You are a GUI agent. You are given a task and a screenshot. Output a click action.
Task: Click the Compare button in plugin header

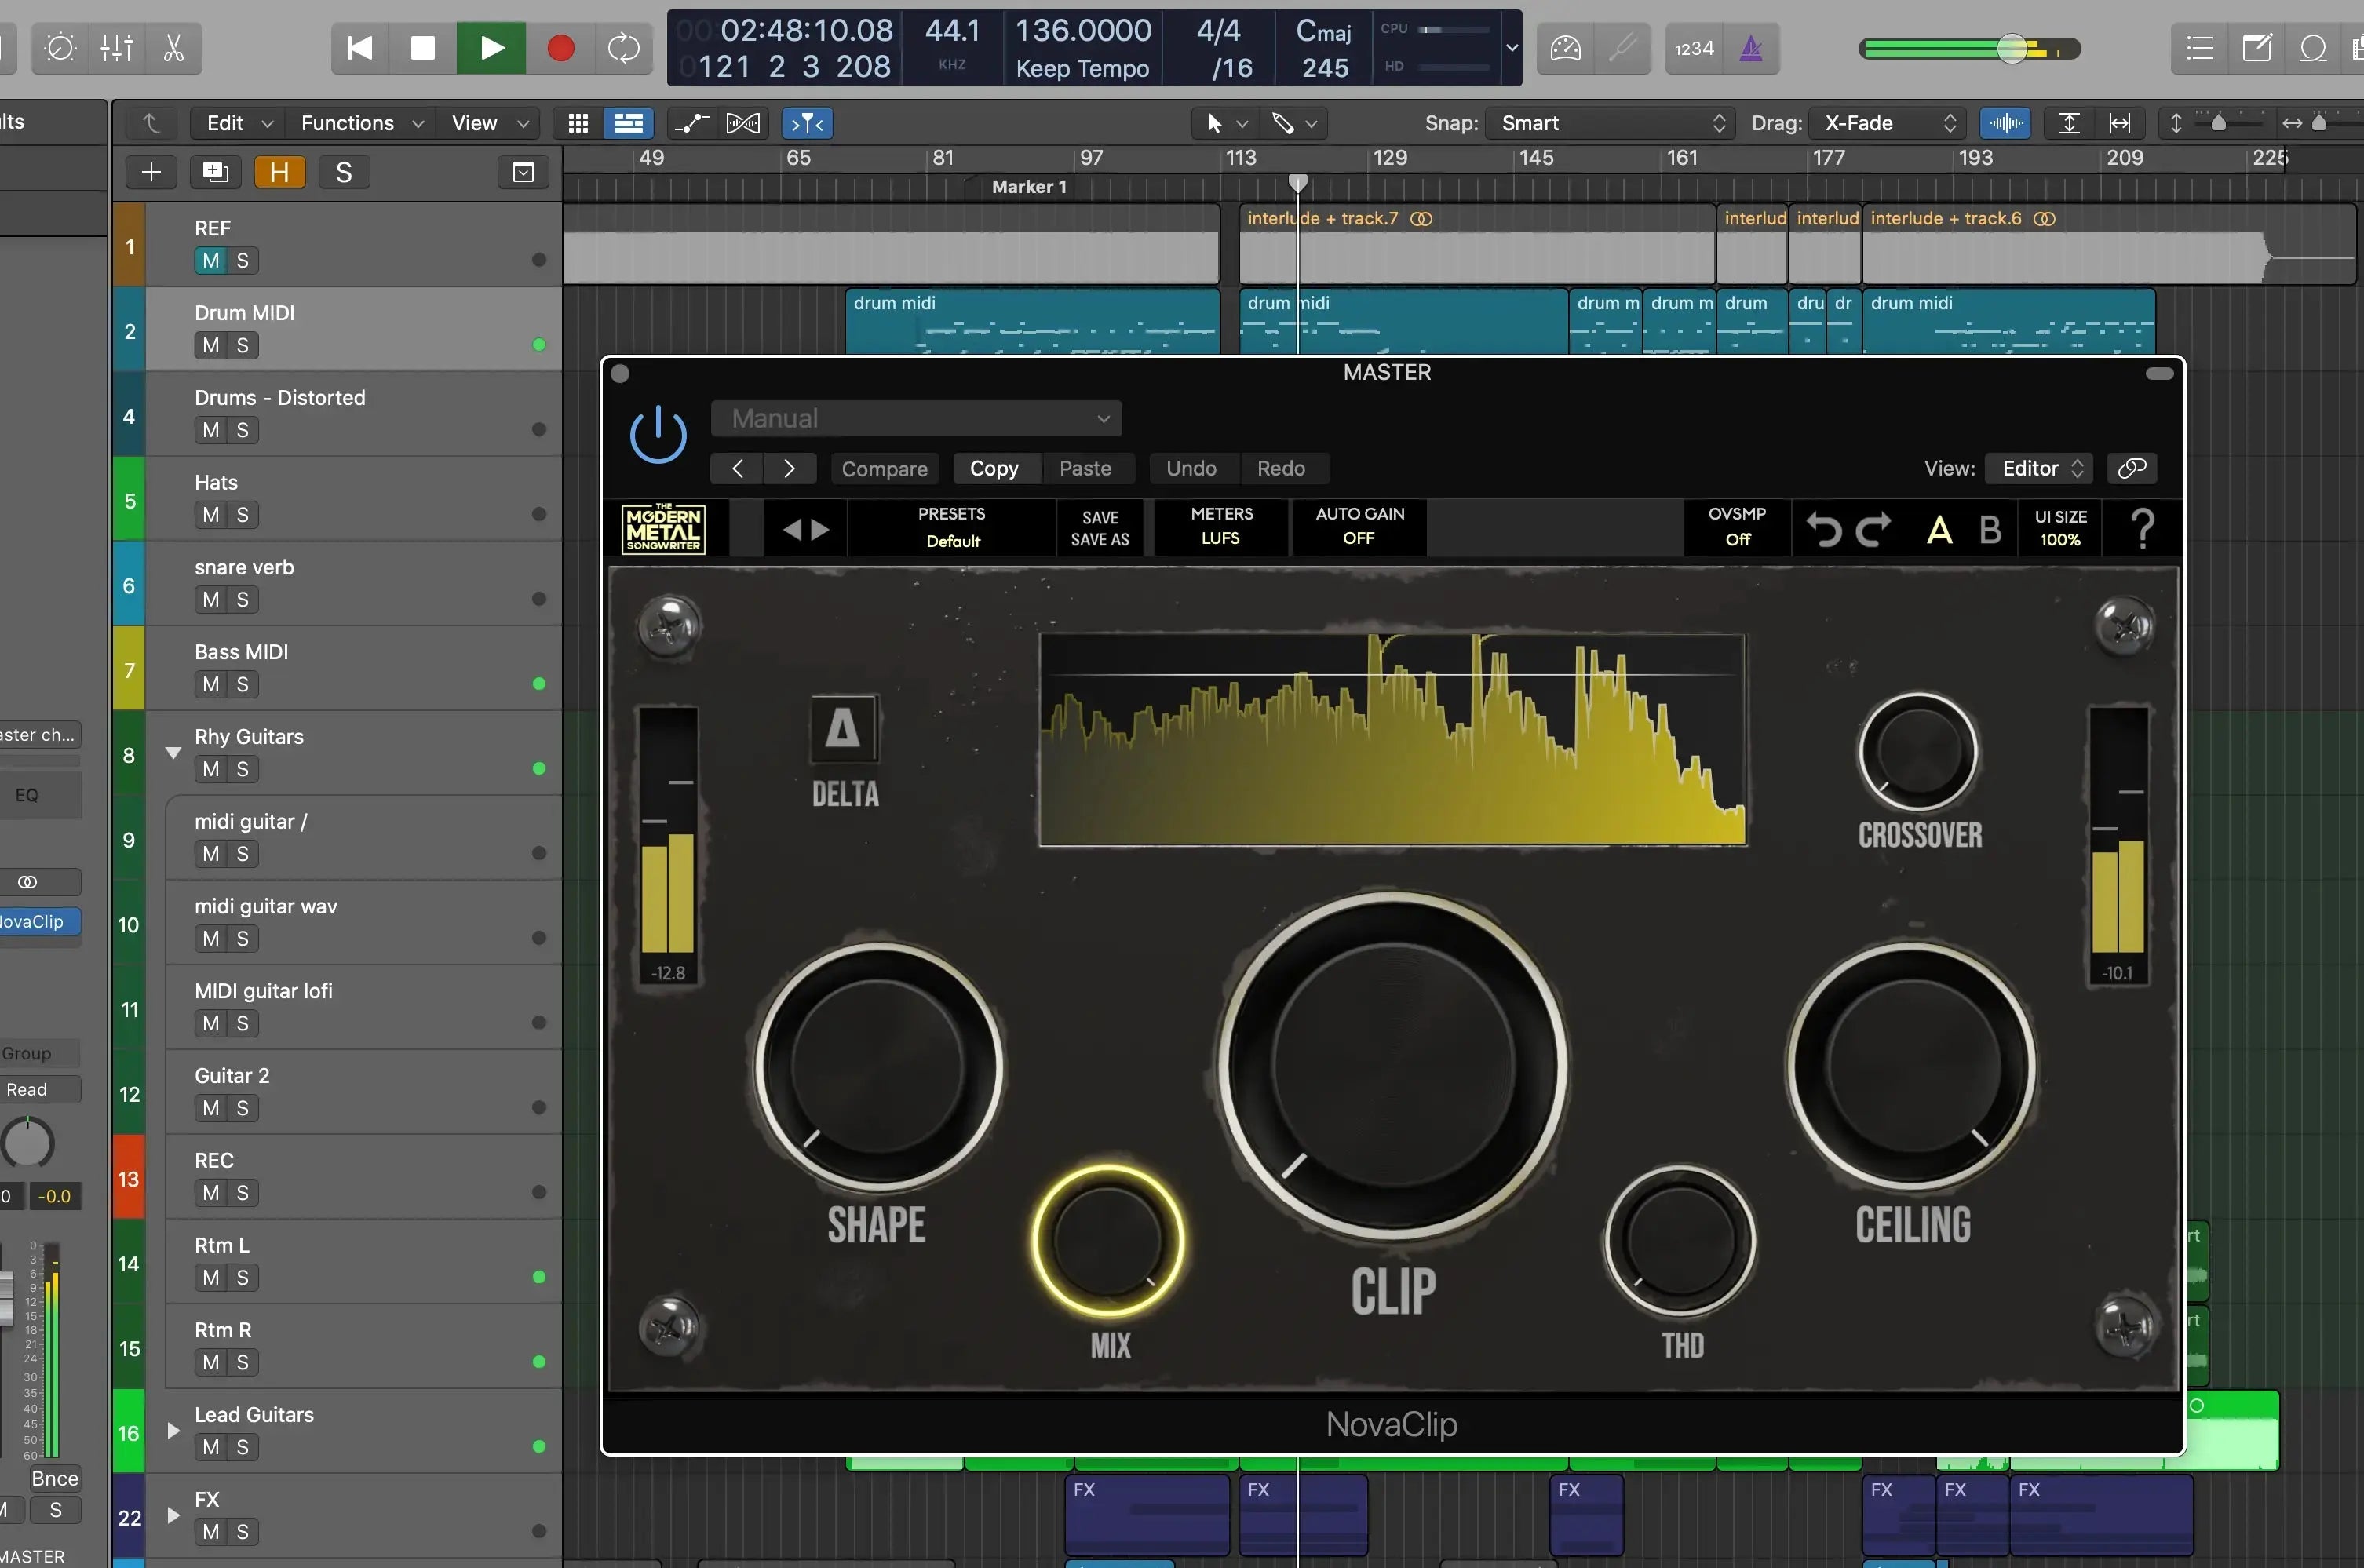[884, 468]
